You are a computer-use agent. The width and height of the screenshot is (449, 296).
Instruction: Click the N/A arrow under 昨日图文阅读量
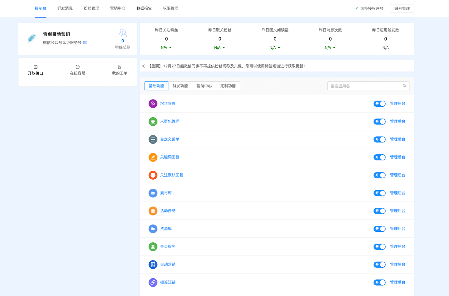pyautogui.click(x=279, y=48)
